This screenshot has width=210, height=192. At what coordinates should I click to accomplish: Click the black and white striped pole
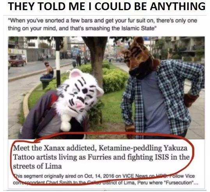tap(58, 63)
